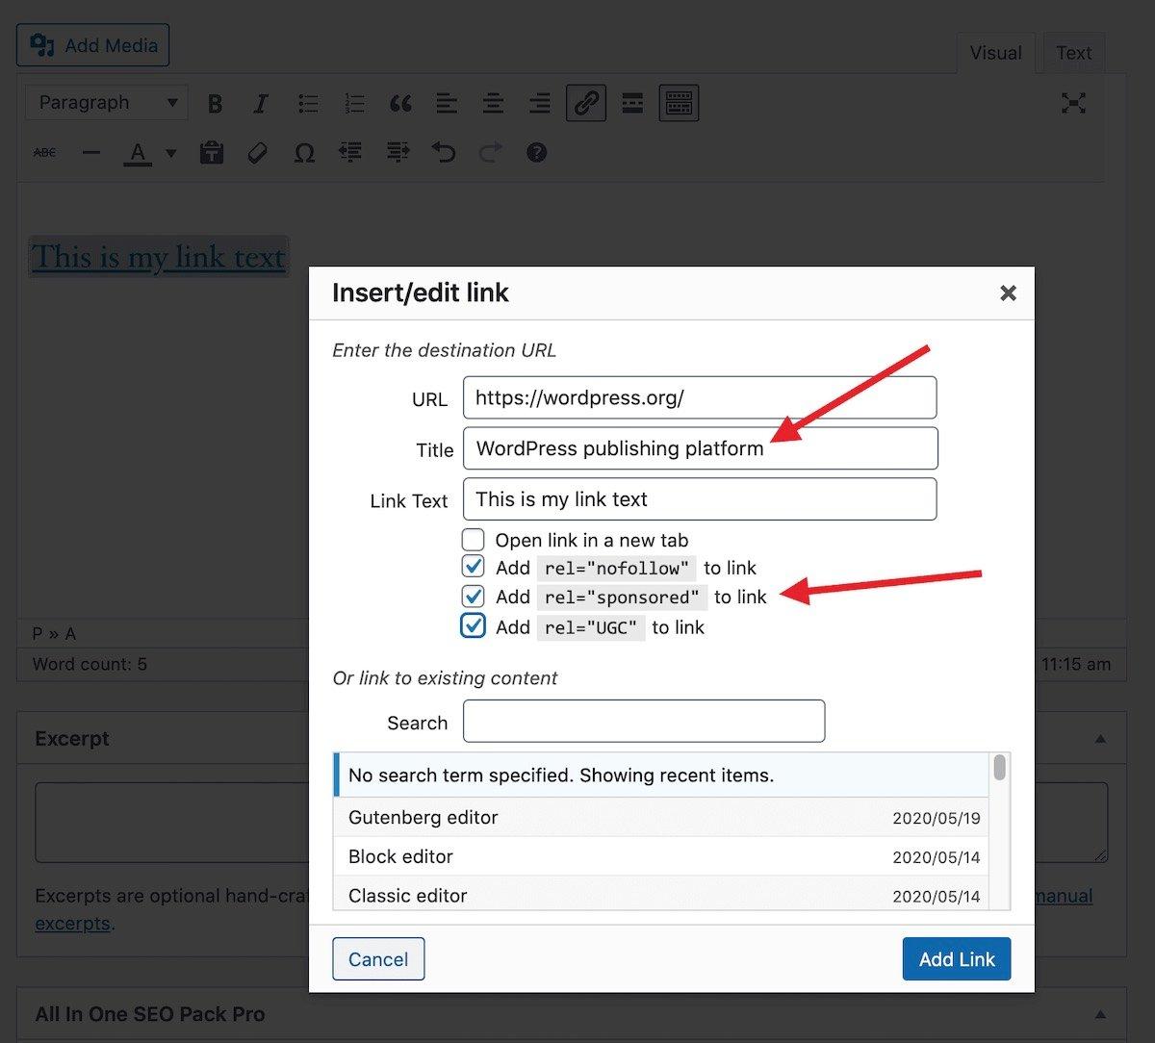This screenshot has height=1043, width=1155.
Task: Click the Insert/edit link toolbar icon
Action: pyautogui.click(x=586, y=103)
